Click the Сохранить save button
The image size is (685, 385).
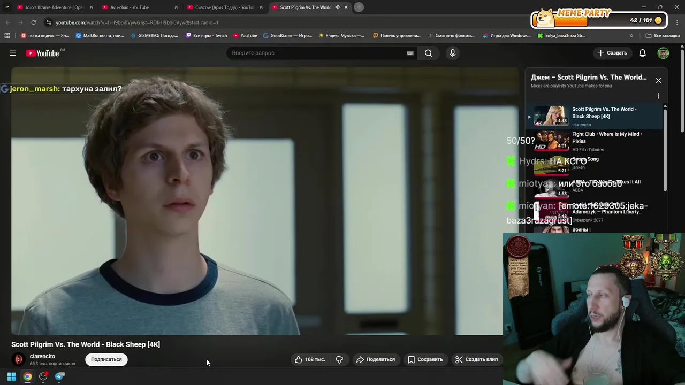pos(425,359)
